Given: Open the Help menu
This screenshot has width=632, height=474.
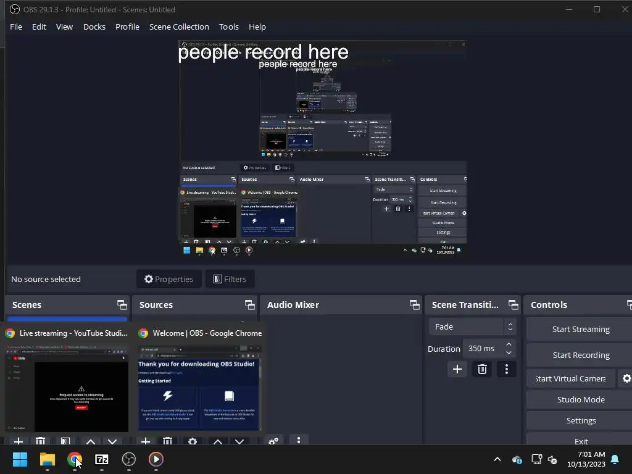Looking at the screenshot, I should [257, 27].
